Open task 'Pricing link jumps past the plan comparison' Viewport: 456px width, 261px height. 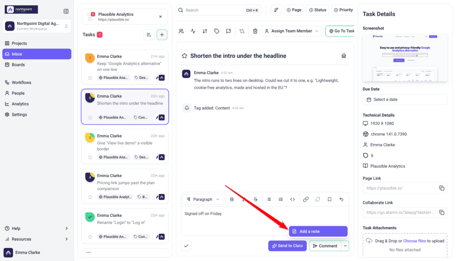tap(125, 186)
